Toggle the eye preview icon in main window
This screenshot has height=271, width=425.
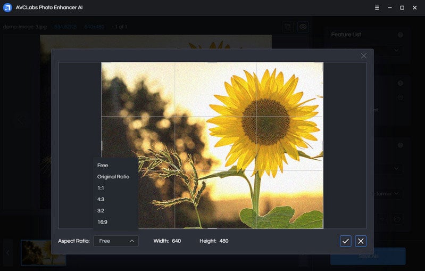pyautogui.click(x=303, y=27)
